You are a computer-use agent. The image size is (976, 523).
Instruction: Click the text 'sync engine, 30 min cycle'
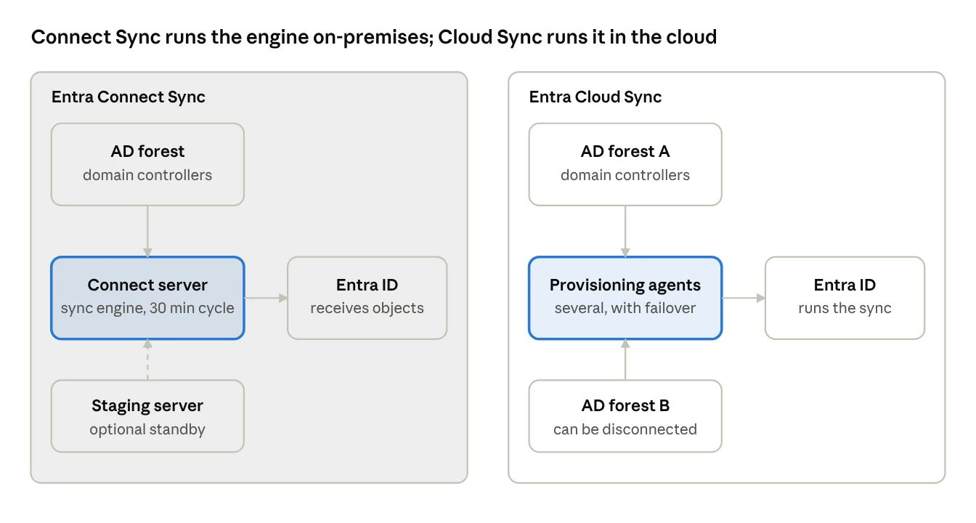[147, 308]
